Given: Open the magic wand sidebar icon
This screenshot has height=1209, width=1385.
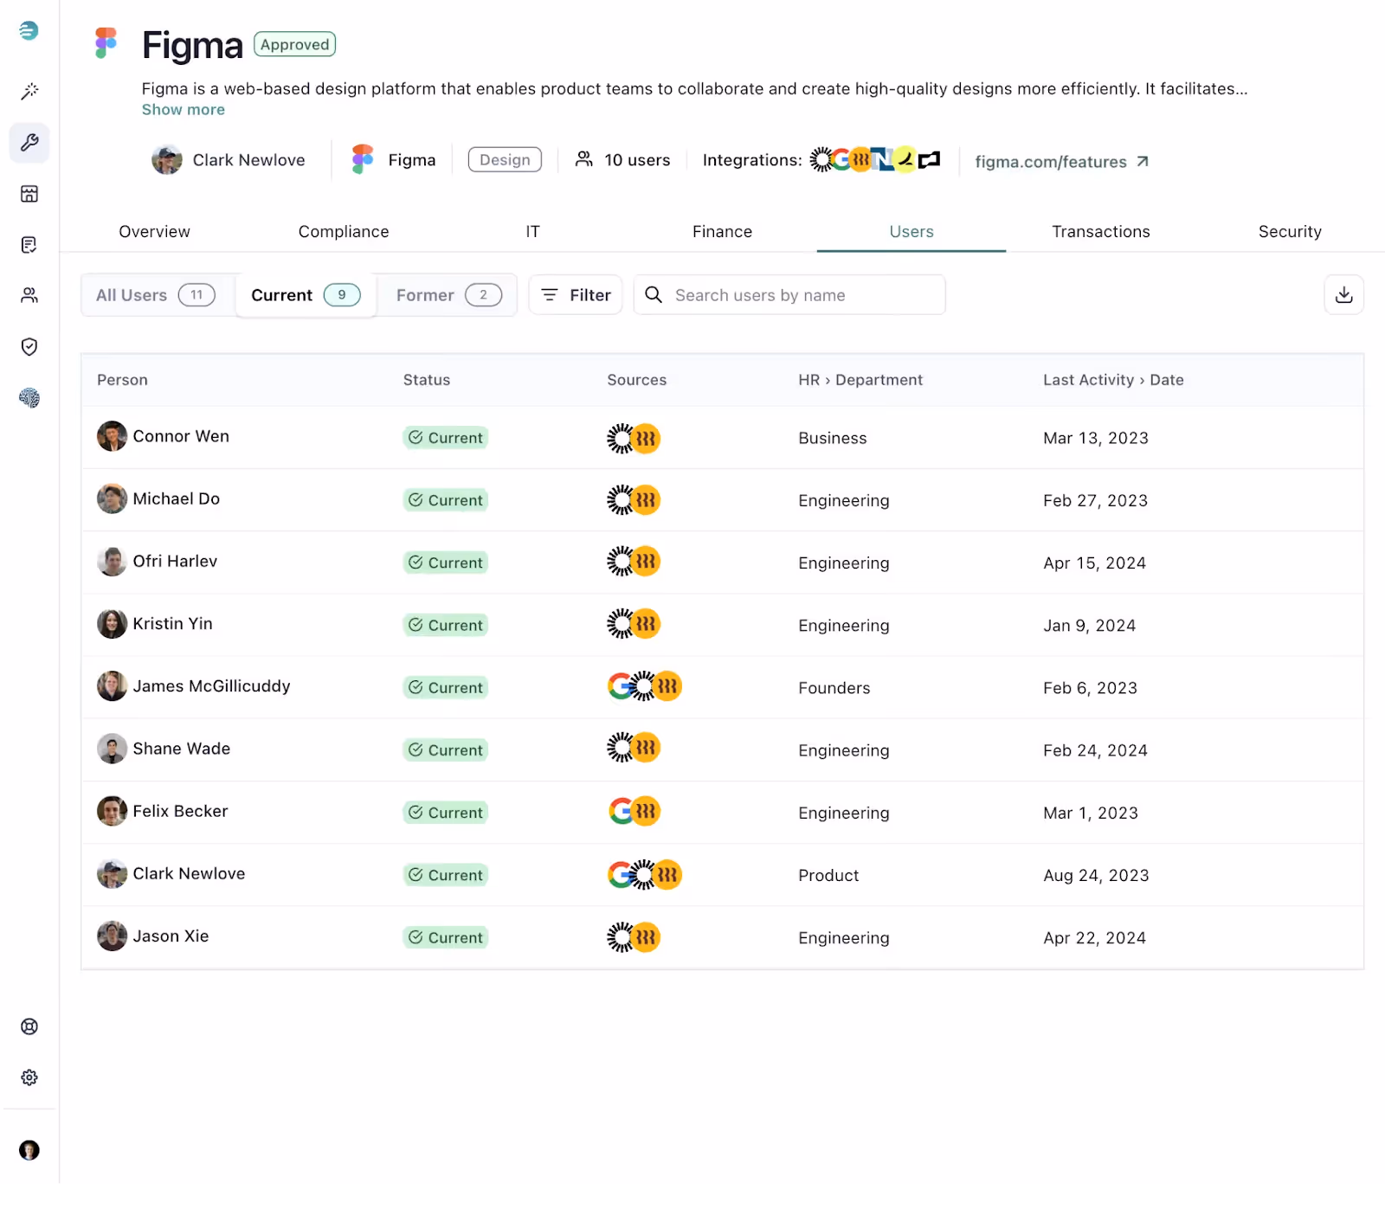Looking at the screenshot, I should click(x=29, y=91).
